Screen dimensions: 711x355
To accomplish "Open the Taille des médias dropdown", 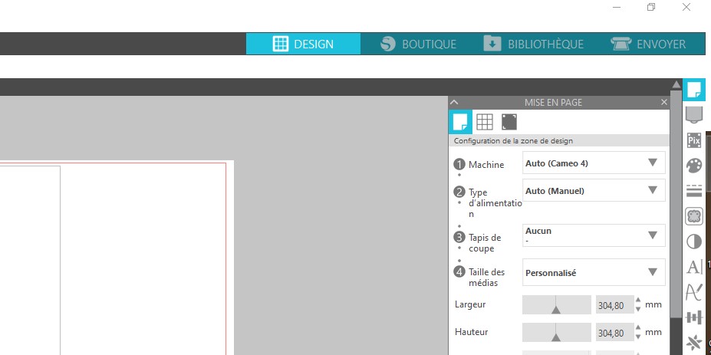I will 594,272.
